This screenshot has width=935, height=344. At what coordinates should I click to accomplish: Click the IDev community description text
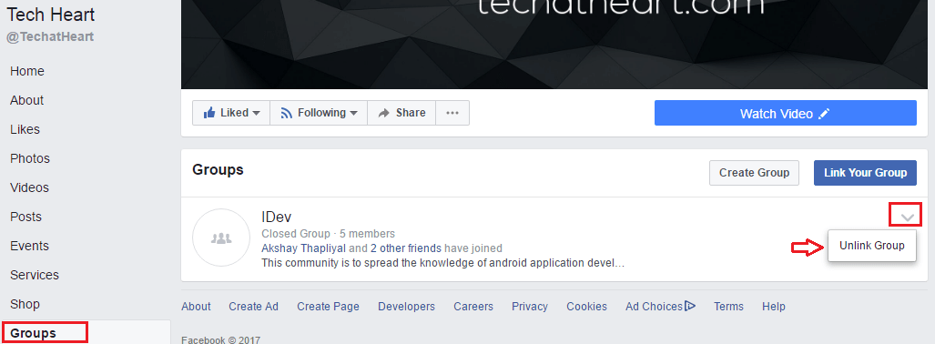click(x=443, y=262)
